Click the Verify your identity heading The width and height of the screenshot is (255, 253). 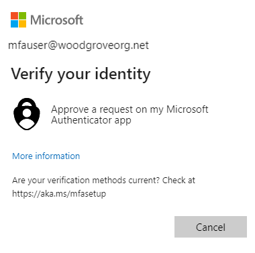tap(81, 74)
